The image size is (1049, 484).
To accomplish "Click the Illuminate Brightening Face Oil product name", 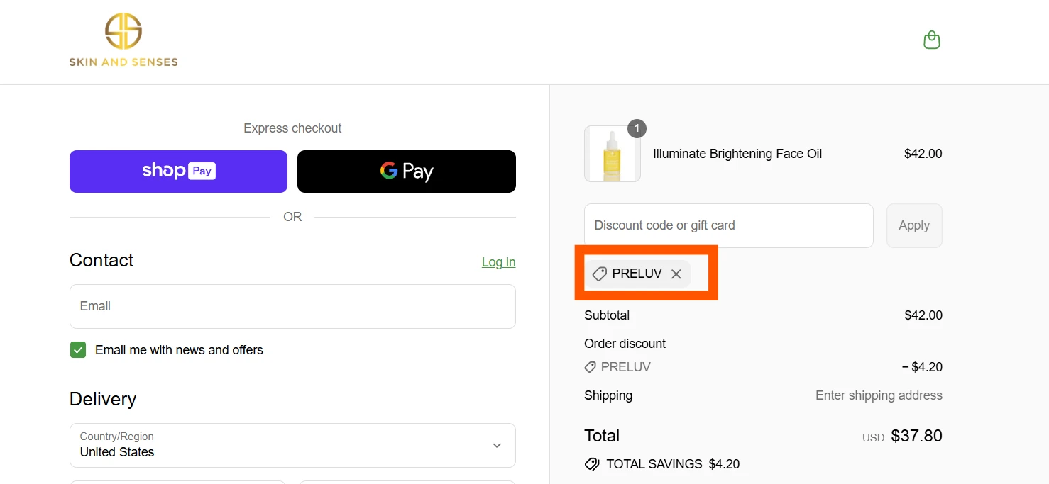I will click(x=737, y=154).
